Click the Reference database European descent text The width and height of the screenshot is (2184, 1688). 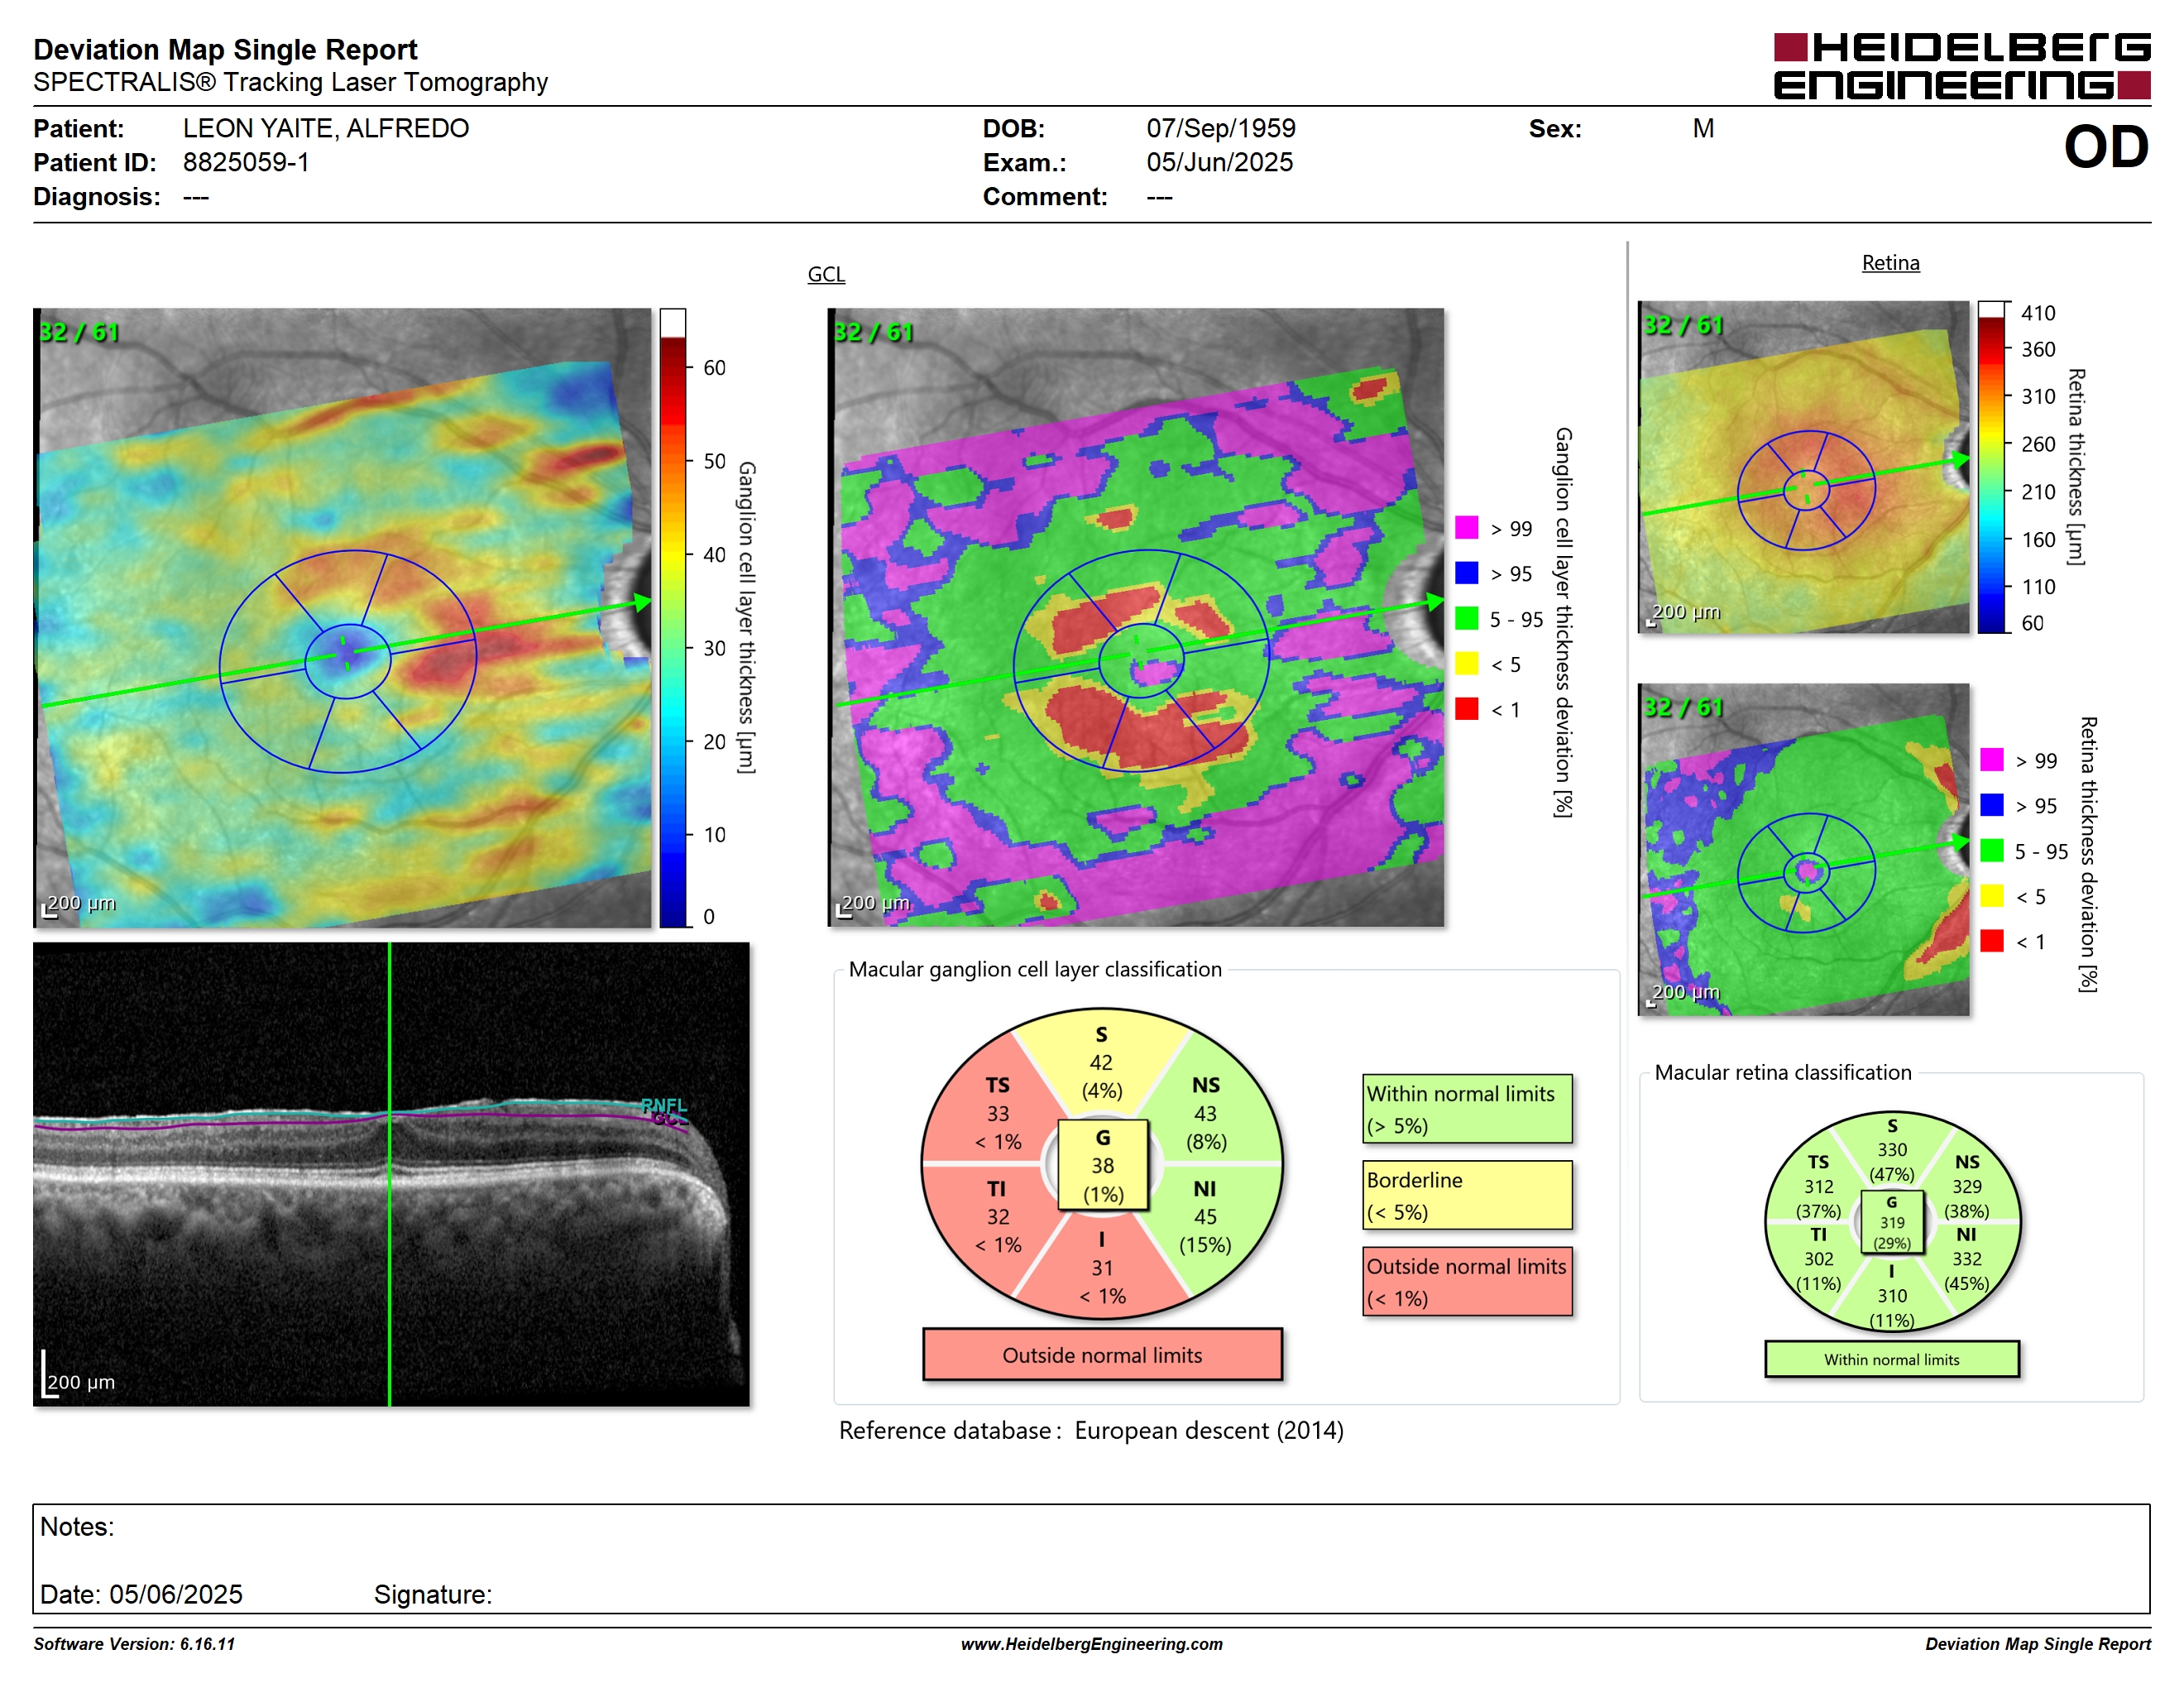tap(1091, 1431)
